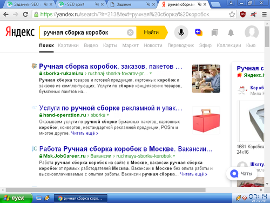The height and width of the screenshot is (203, 270).
Task: Open the Новости search tab
Action: click(x=153, y=45)
